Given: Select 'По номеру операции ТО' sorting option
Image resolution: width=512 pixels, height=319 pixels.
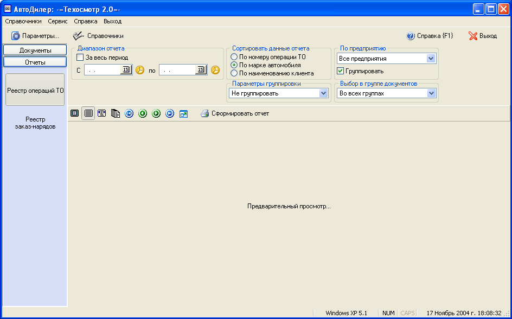Looking at the screenshot, I should point(234,57).
